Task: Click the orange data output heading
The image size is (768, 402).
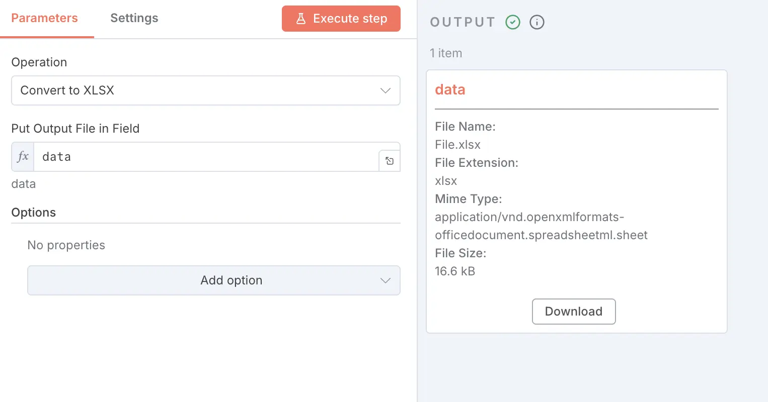Action: pos(449,89)
